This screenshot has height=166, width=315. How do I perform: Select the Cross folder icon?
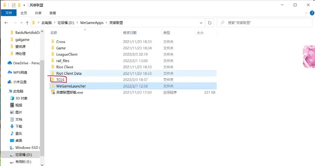pyautogui.click(x=52, y=41)
